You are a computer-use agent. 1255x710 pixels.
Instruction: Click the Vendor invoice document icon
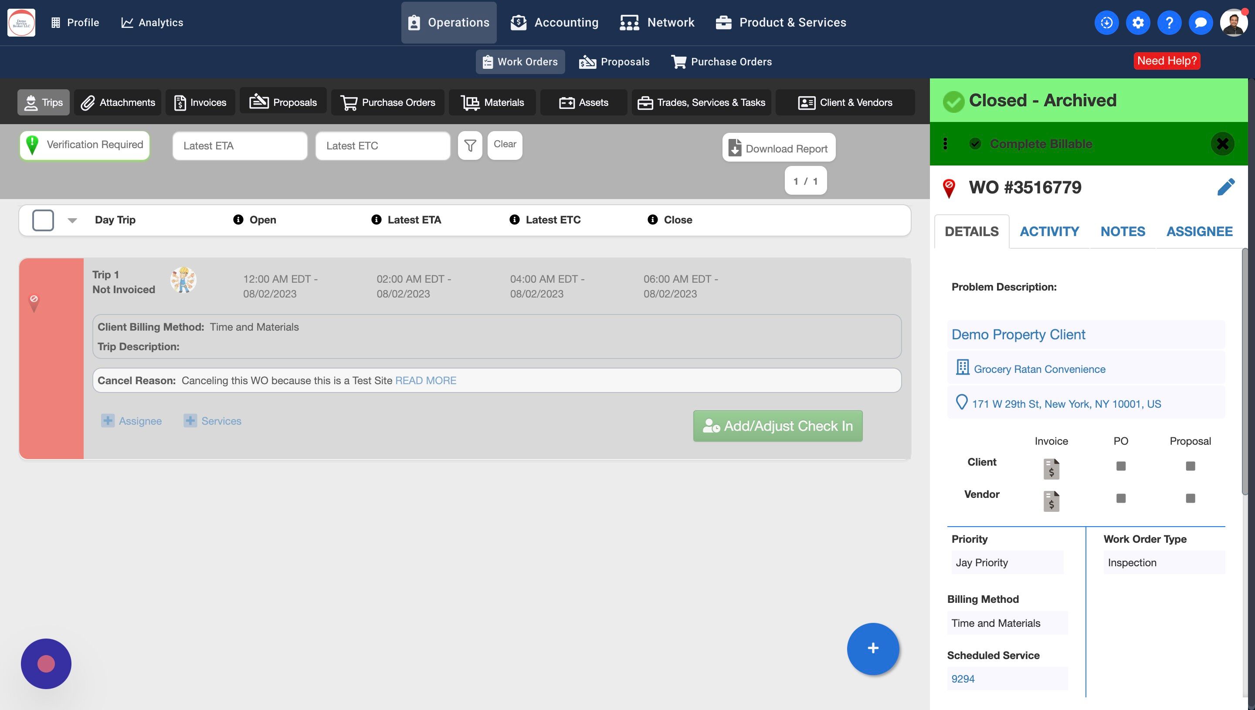click(x=1051, y=501)
